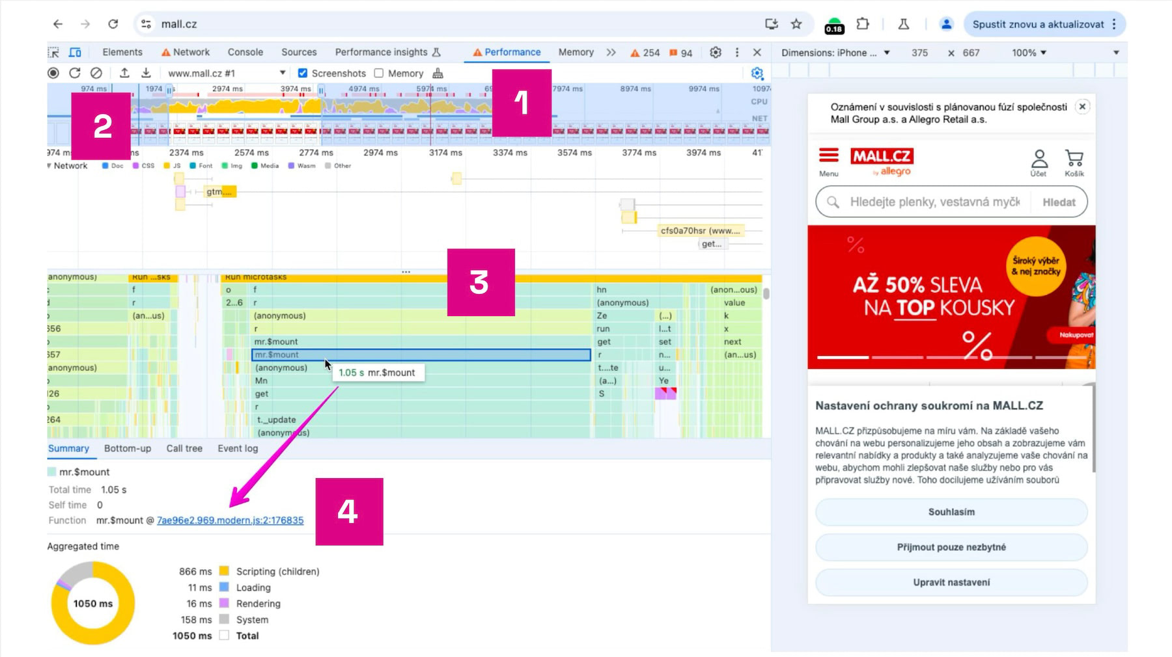Open the Console panel

point(245,51)
